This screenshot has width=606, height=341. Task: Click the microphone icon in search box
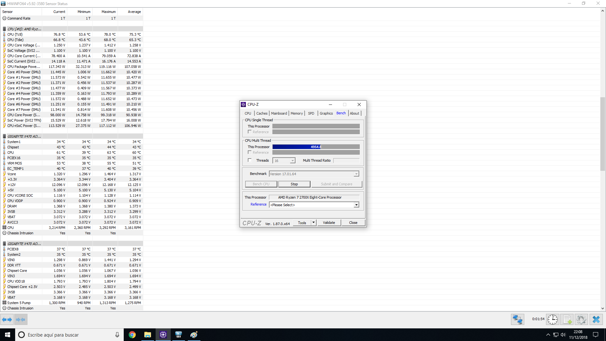tap(117, 335)
